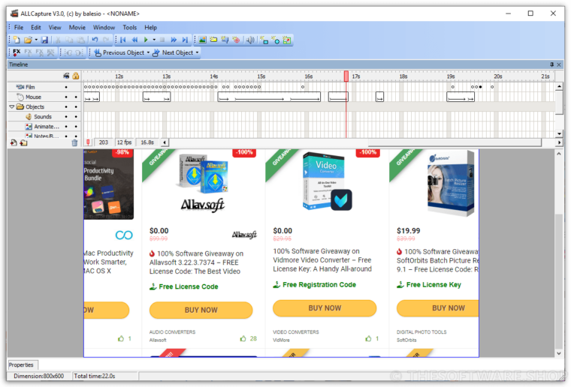Toggle lock dot of the Mouse track

[76, 97]
